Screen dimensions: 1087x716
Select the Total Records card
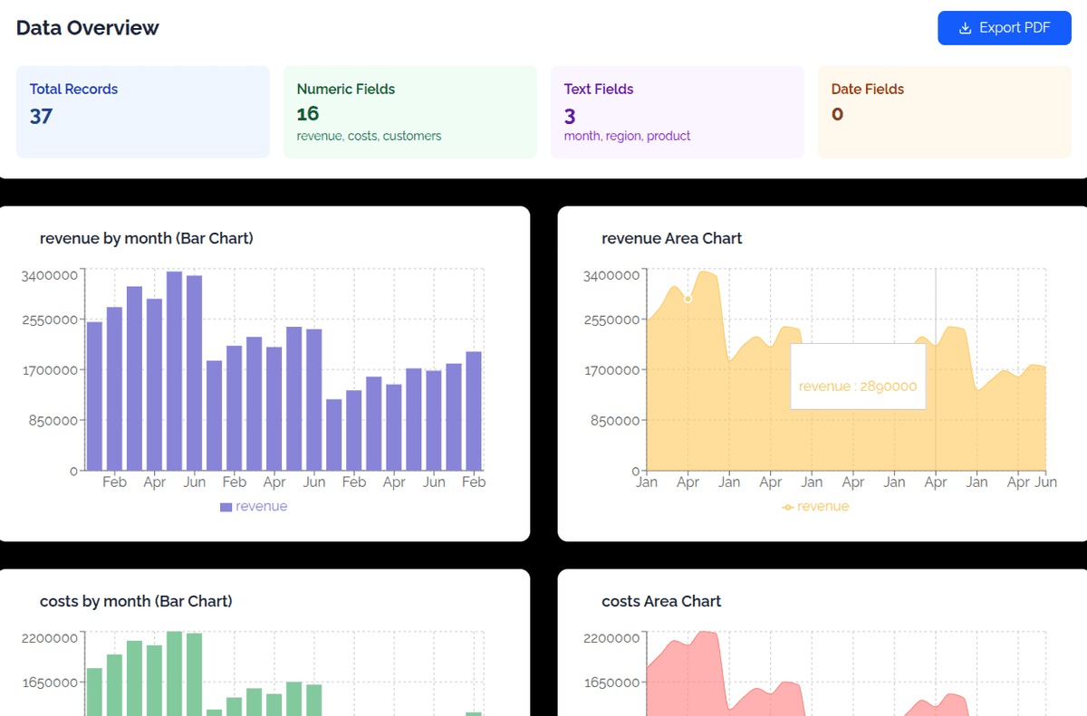click(x=143, y=112)
